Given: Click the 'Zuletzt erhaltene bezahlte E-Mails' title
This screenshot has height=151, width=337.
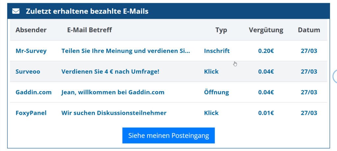Looking at the screenshot, I should tap(87, 11).
